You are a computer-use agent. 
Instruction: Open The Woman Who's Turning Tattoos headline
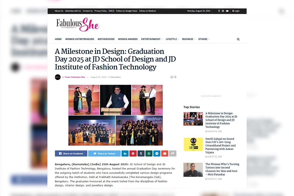pyautogui.click(x=222, y=169)
